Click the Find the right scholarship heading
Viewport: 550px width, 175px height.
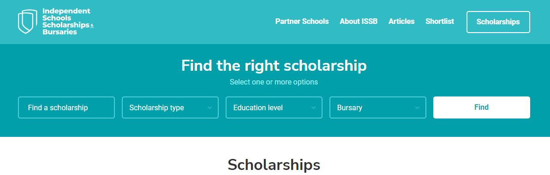pos(274,66)
